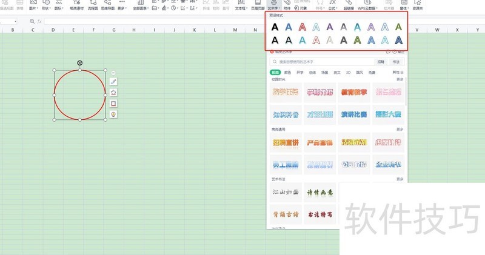Choose the 演讲比赛 WordArt template
Viewport: 485px width, 255px height.
click(x=354, y=113)
